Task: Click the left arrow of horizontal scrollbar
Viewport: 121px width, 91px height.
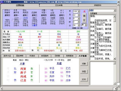Action: 2,89
